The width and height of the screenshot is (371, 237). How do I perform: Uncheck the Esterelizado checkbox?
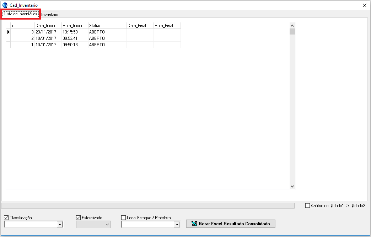79,218
